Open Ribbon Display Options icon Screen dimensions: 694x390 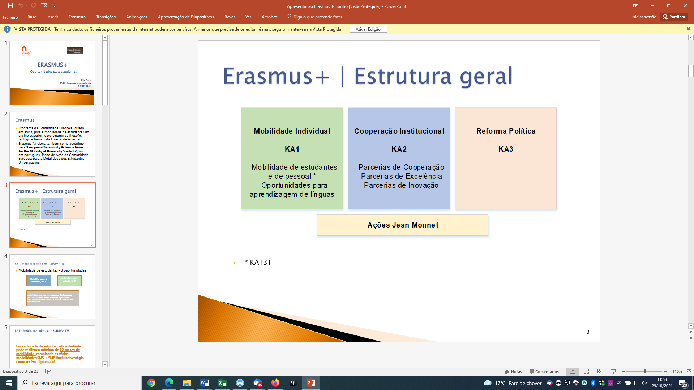point(635,5)
